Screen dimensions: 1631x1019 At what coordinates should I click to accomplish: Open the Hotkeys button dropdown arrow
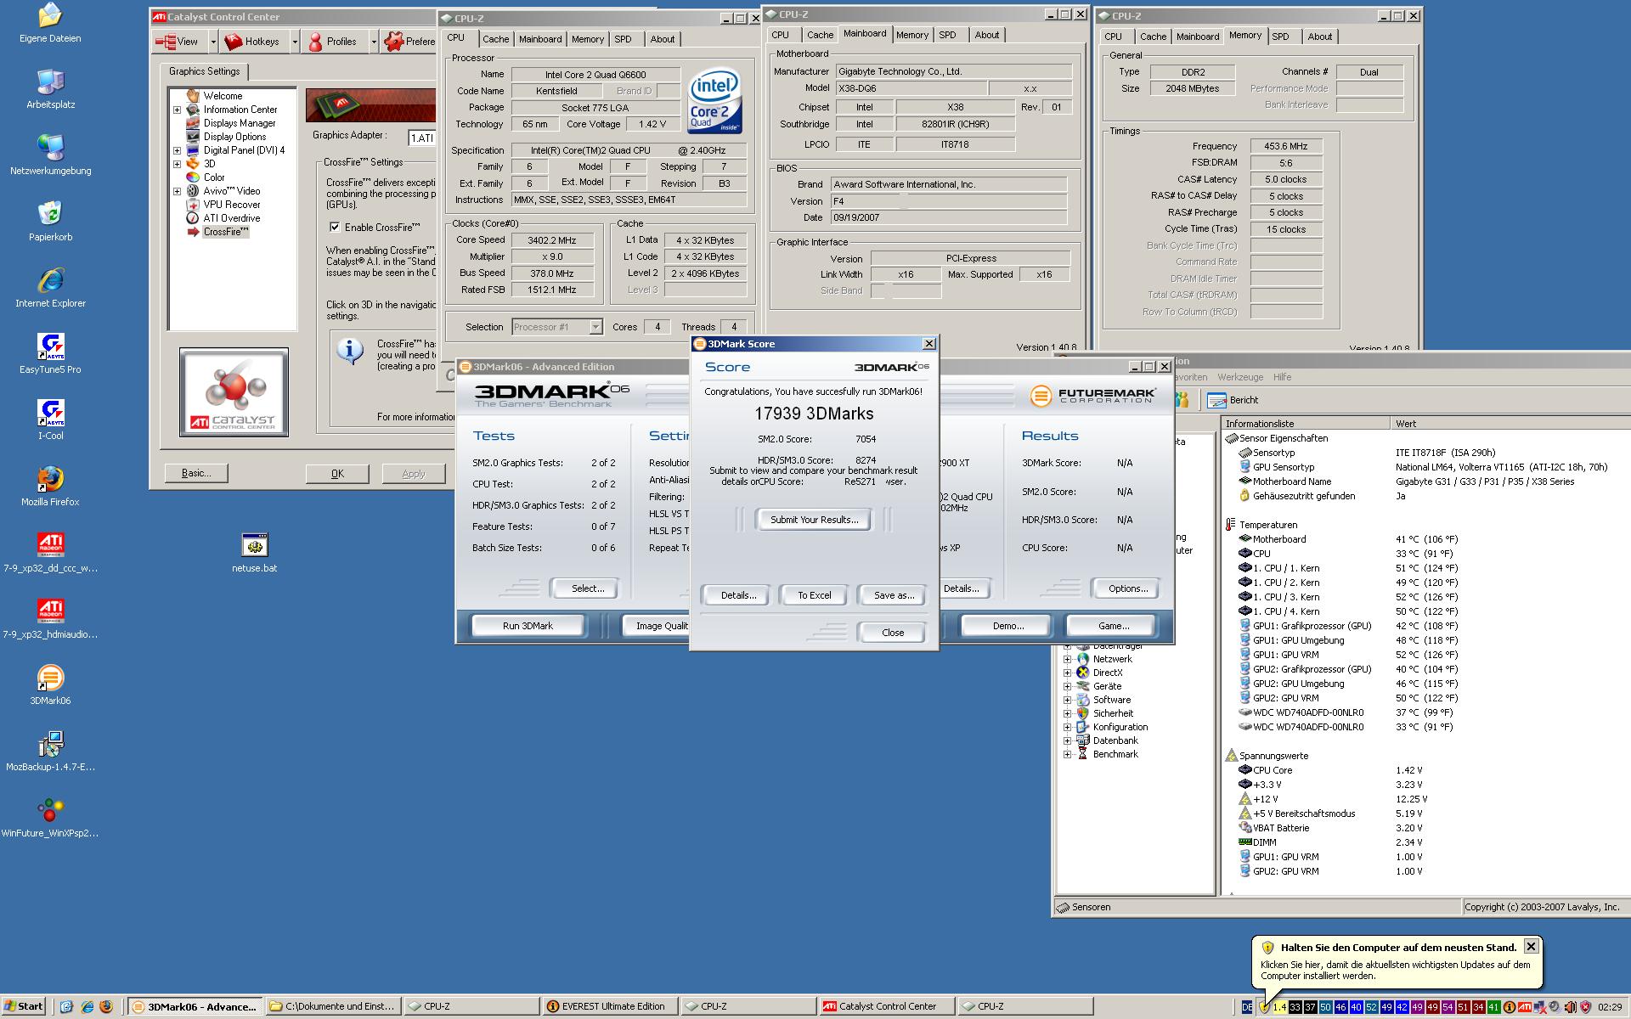[x=295, y=41]
